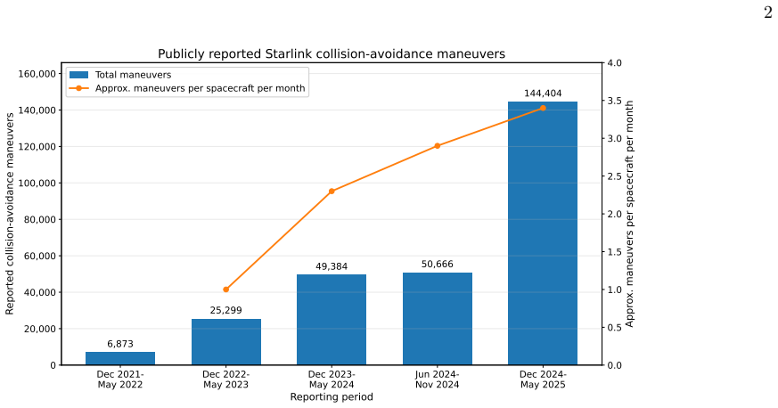The width and height of the screenshot is (778, 408).
Task: Select the Dec 2024-May 2025 bar
Action: 543,233
